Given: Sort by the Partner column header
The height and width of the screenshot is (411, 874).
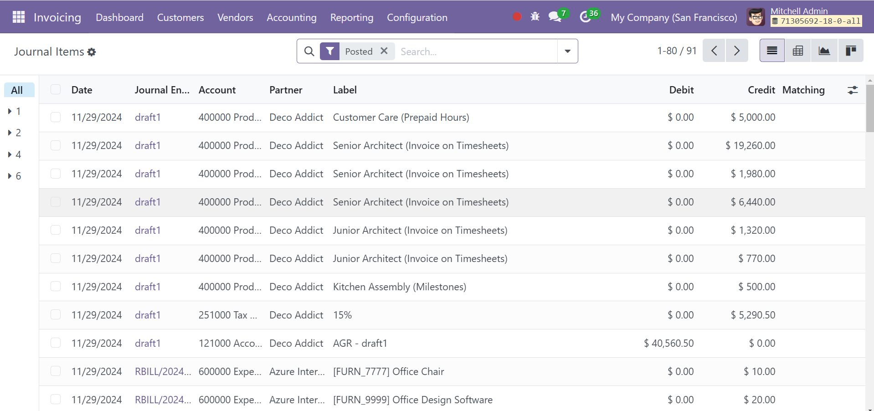Looking at the screenshot, I should (286, 90).
